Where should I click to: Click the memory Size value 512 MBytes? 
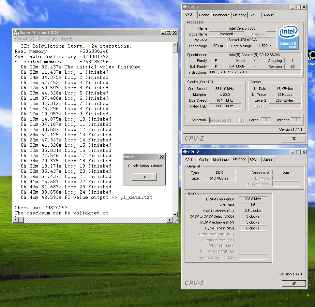[219, 178]
